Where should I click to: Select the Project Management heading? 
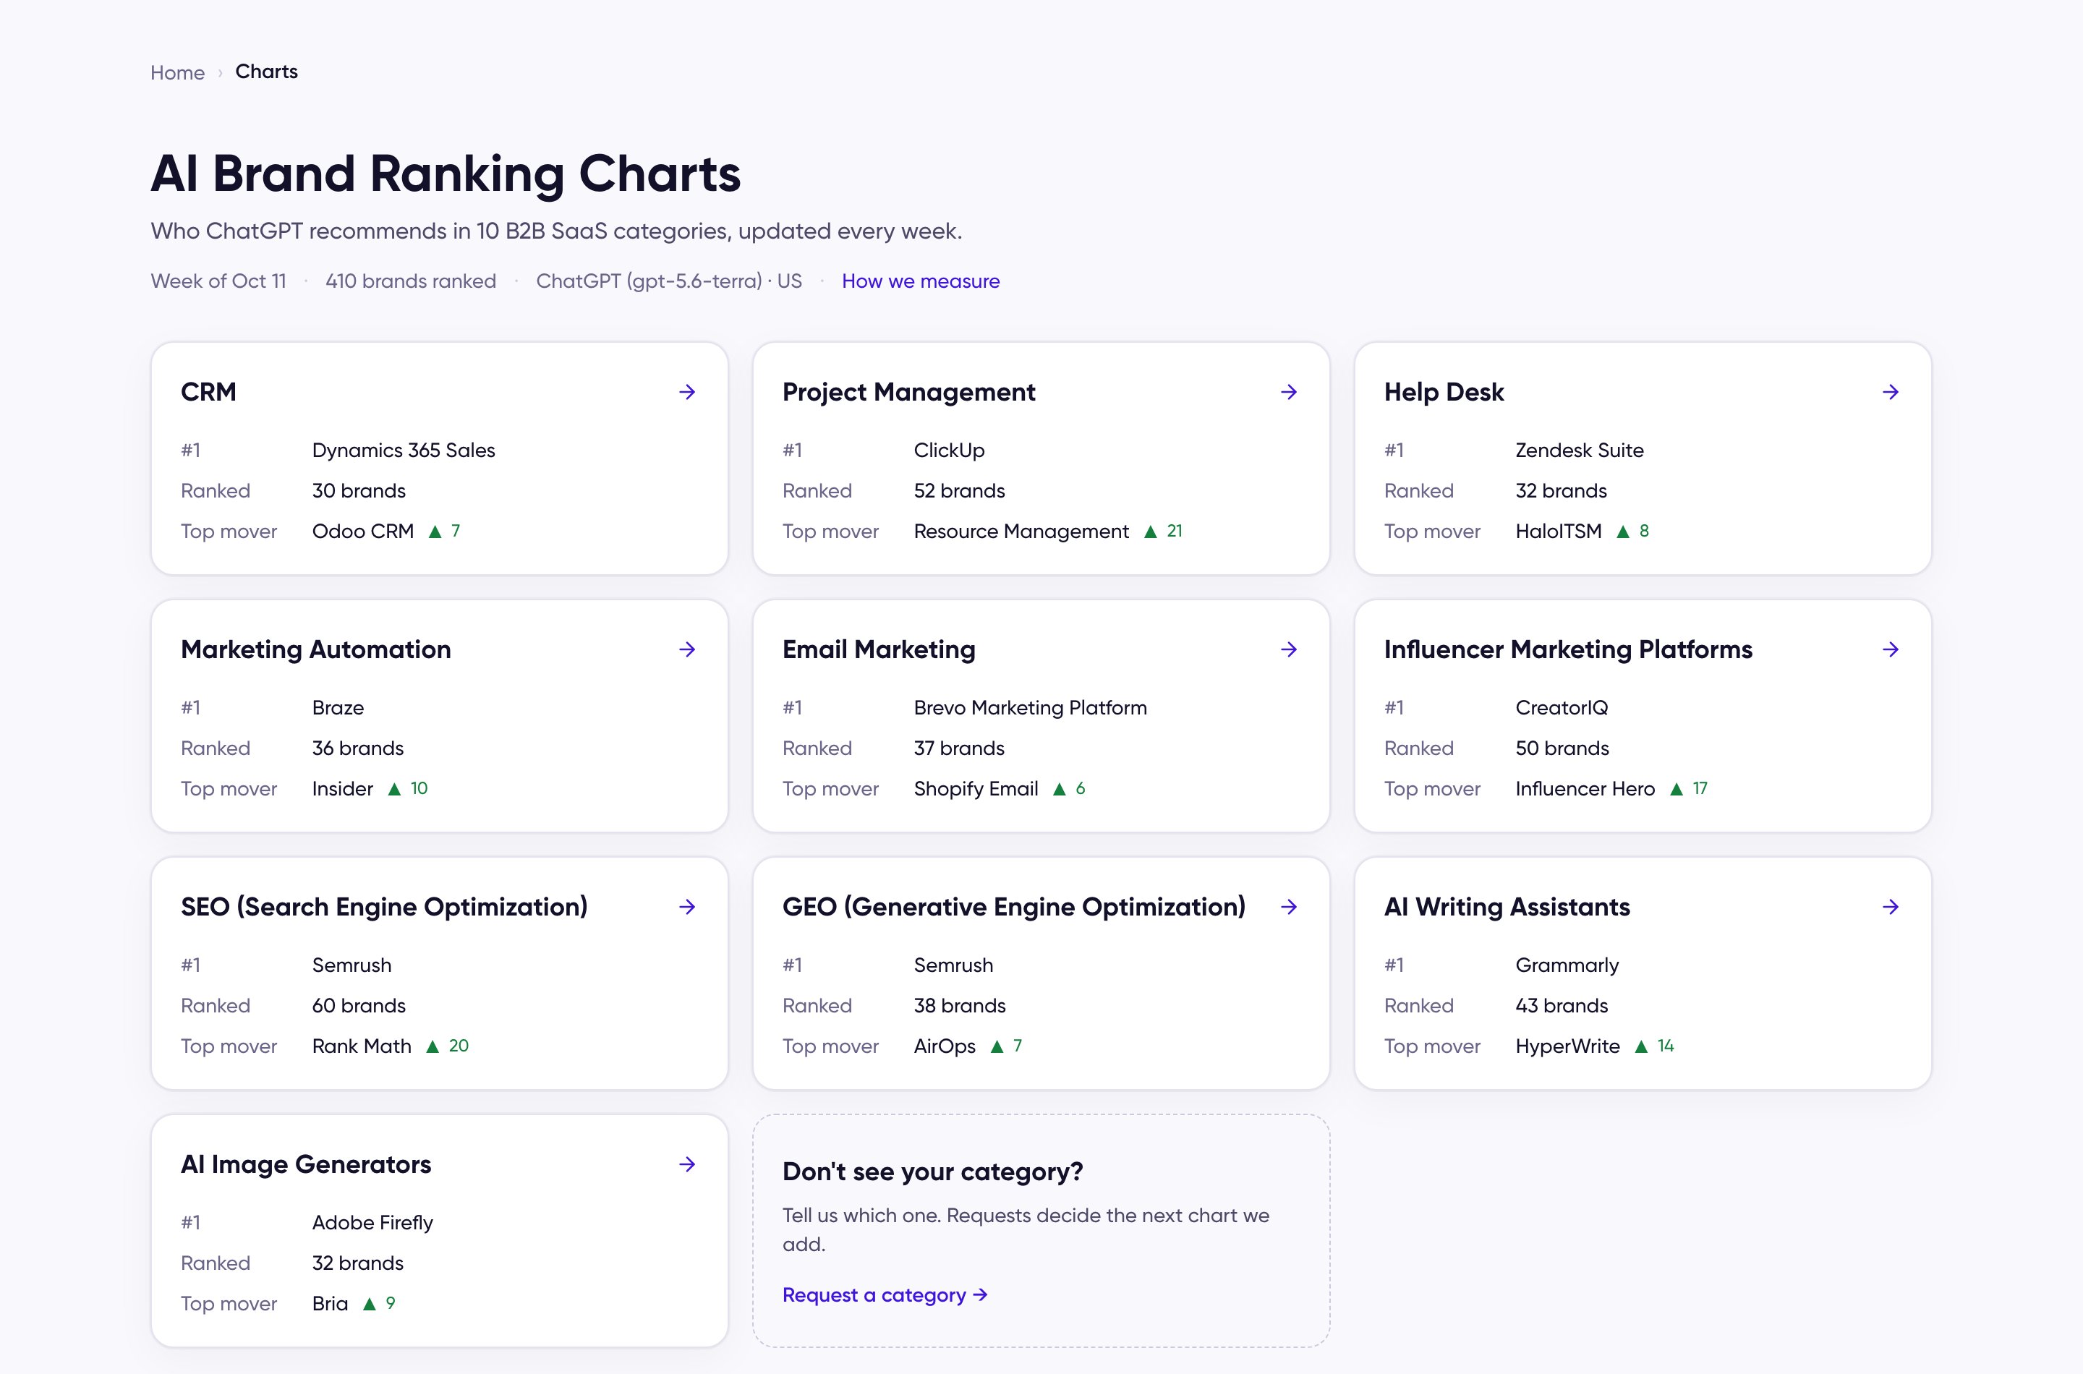908,392
